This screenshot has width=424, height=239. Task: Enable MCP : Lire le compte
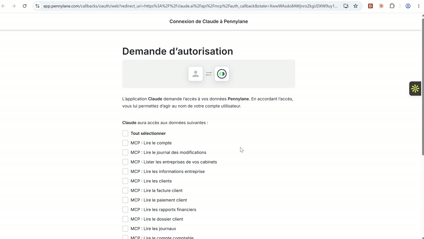(125, 143)
